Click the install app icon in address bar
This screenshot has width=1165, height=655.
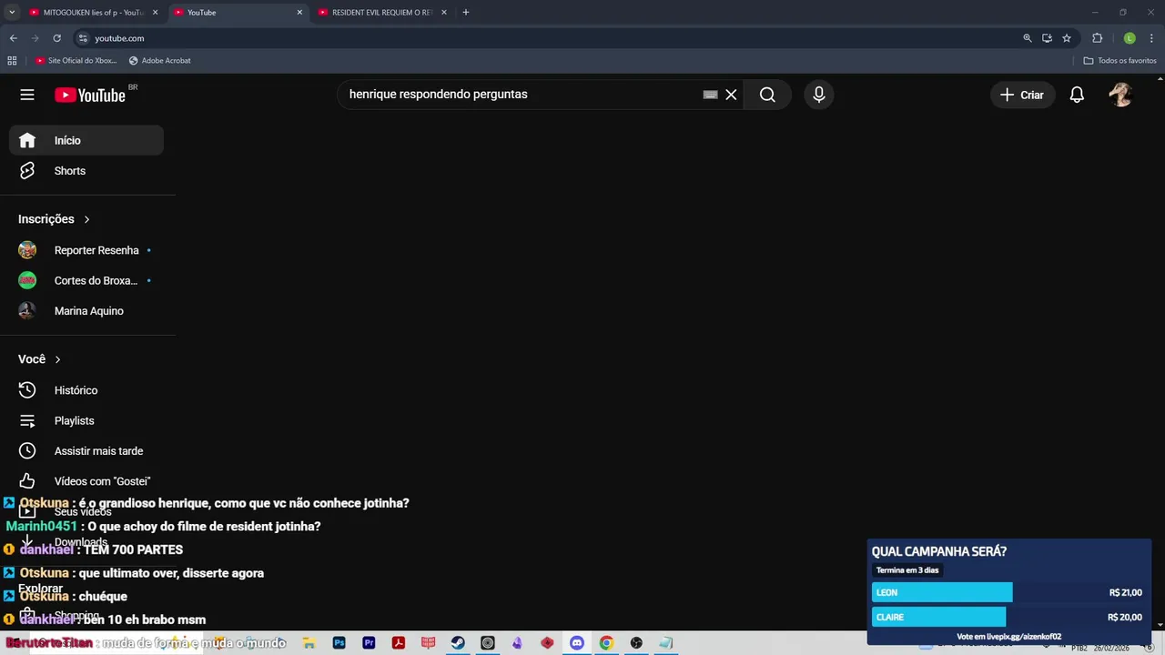1047,38
